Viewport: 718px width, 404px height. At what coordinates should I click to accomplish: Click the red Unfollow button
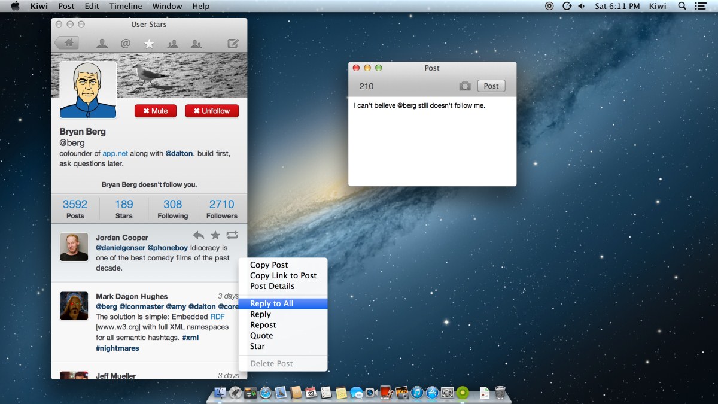pyautogui.click(x=212, y=111)
